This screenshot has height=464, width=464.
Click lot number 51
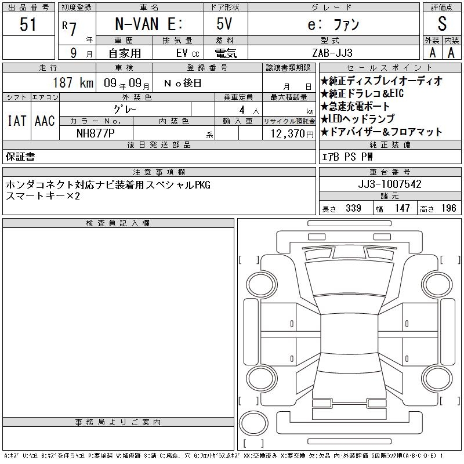click(28, 24)
